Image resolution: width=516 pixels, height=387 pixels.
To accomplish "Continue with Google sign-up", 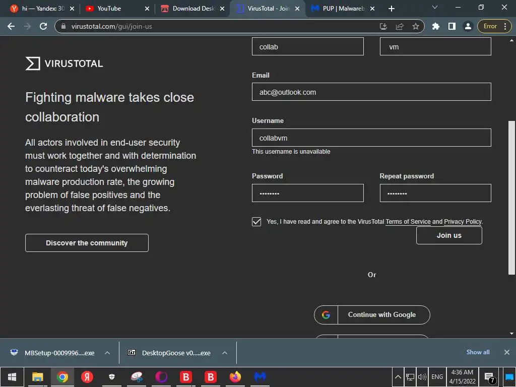I will 372,315.
